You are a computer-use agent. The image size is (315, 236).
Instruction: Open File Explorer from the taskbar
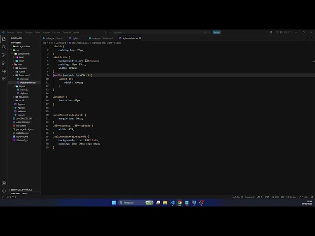(165, 203)
